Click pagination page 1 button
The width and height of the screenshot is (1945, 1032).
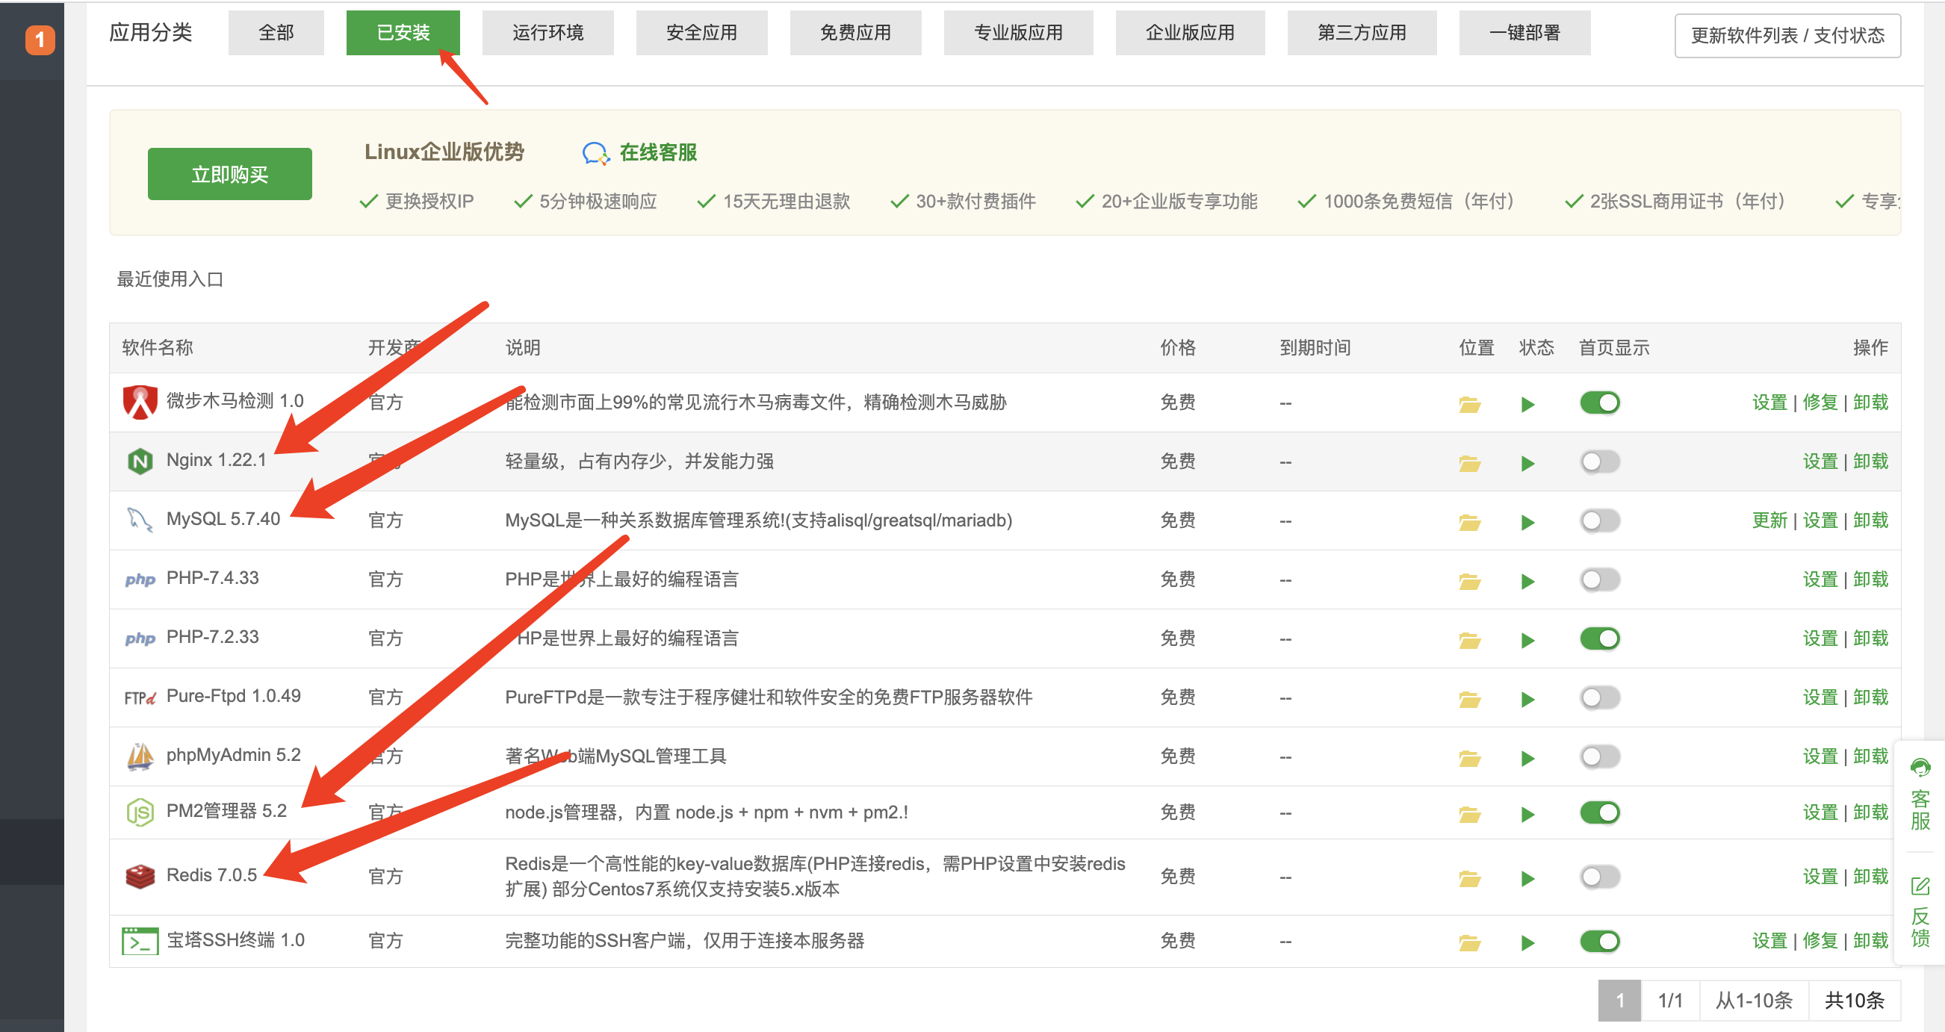tap(1619, 1001)
